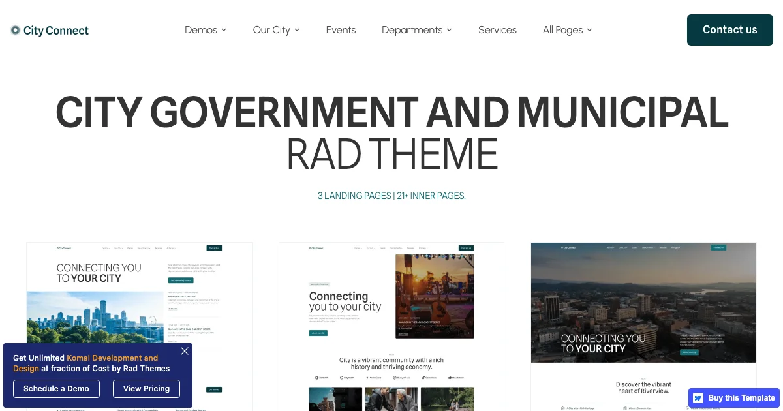Open the City Connect home link text
Viewport: 783px width, 411px height.
pos(56,30)
